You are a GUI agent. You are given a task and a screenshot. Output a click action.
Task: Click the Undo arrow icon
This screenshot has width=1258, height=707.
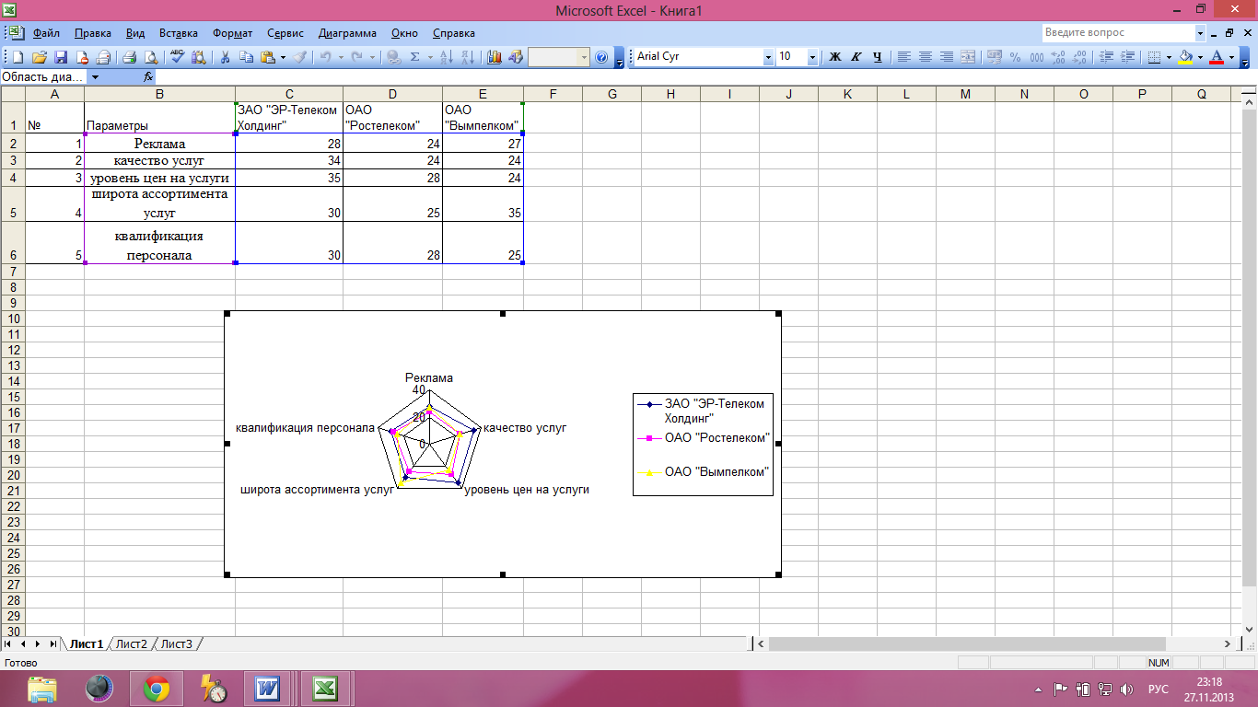[326, 57]
